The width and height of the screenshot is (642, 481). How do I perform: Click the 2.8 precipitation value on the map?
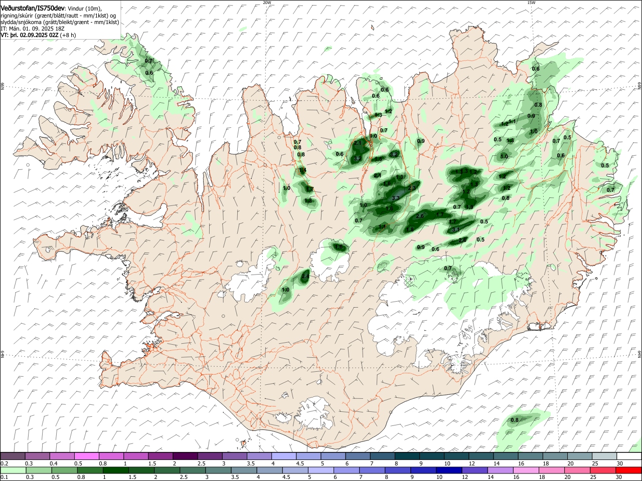tap(462, 240)
